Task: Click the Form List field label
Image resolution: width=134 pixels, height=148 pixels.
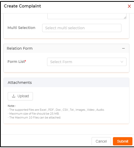Action: point(16,62)
